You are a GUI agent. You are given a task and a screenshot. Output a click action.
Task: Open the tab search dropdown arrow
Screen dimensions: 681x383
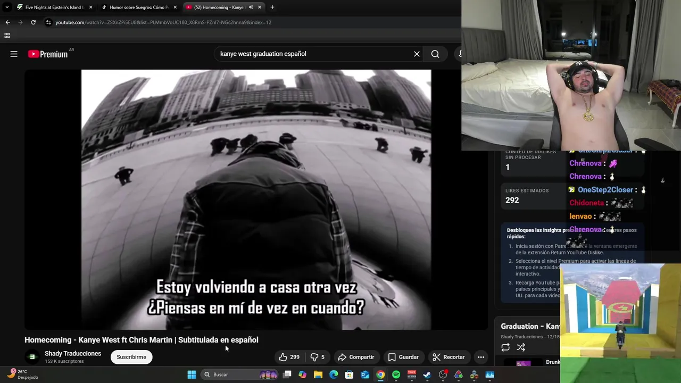[x=6, y=7]
